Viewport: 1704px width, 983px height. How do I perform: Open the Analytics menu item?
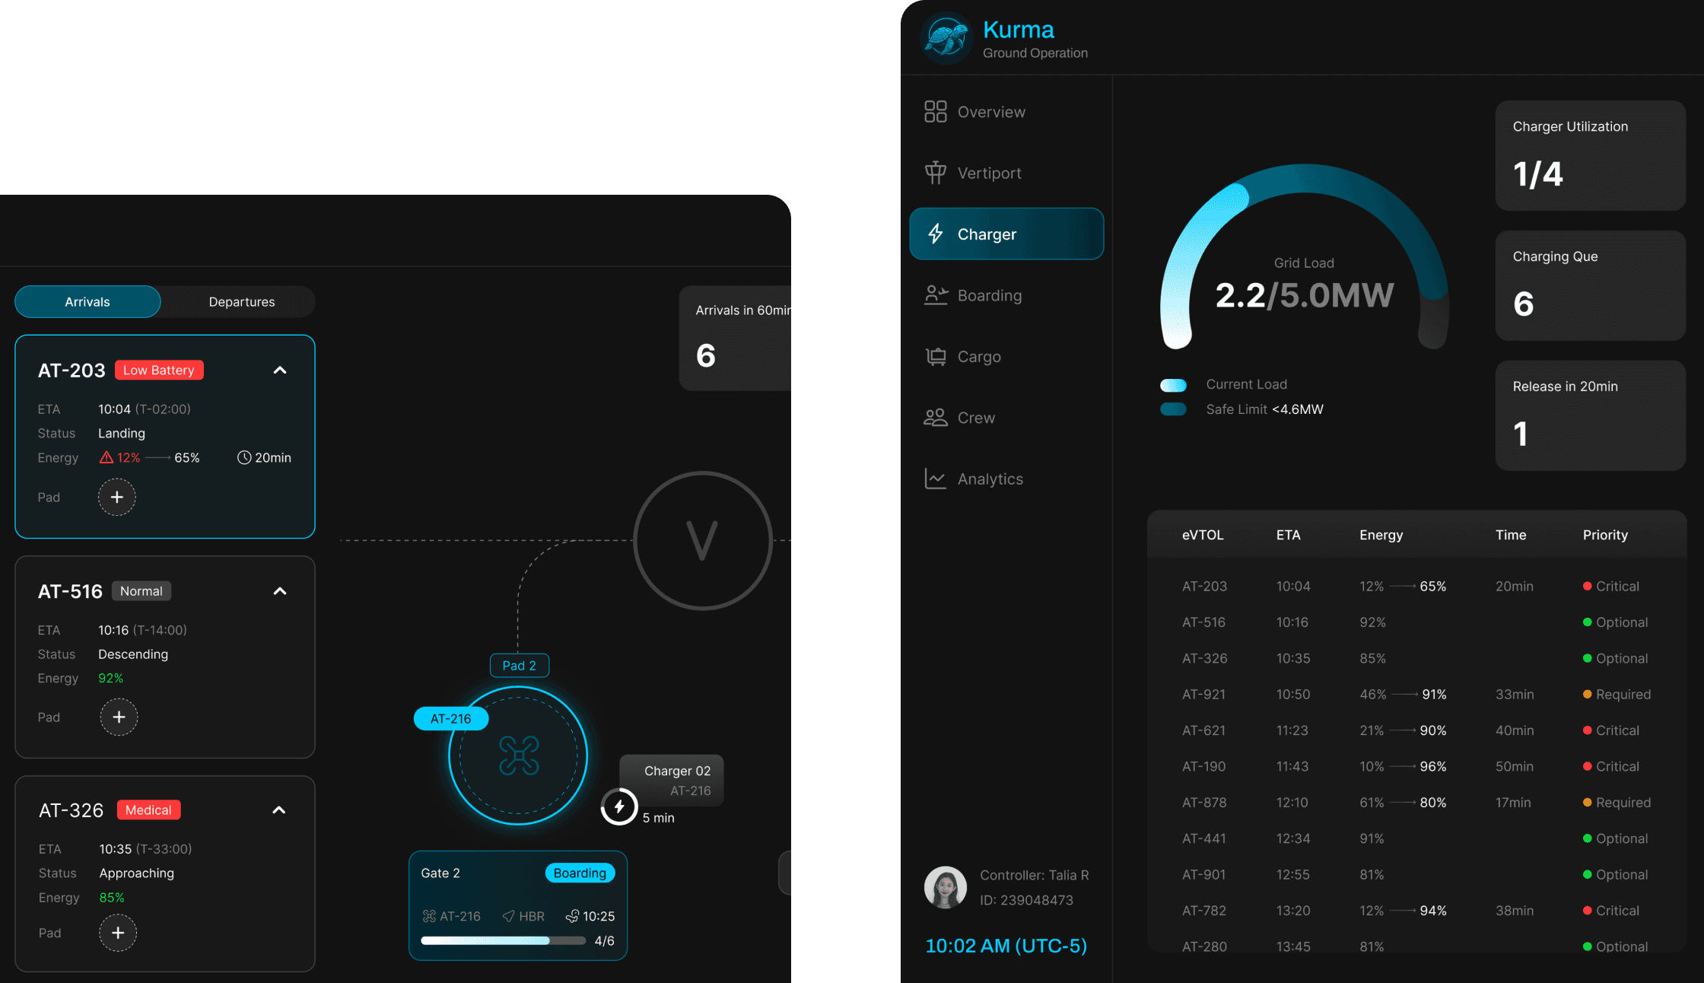pos(989,479)
